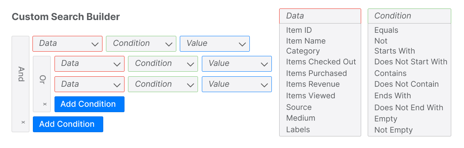Select Does Not Contain condition
This screenshot has height=148, width=464.
(x=406, y=84)
